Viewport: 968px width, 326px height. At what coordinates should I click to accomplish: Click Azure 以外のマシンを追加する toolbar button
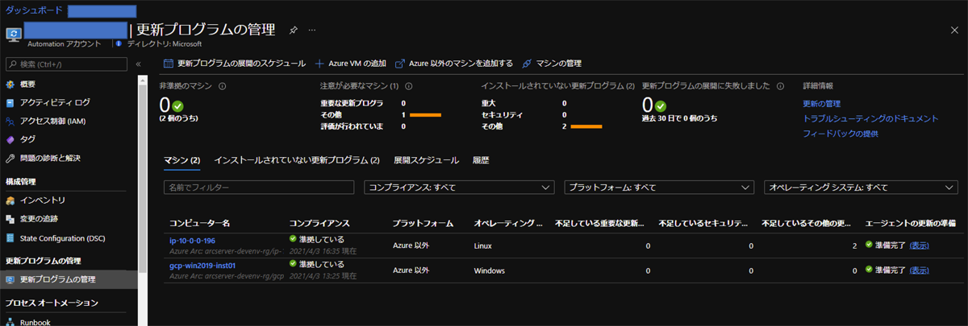point(454,63)
